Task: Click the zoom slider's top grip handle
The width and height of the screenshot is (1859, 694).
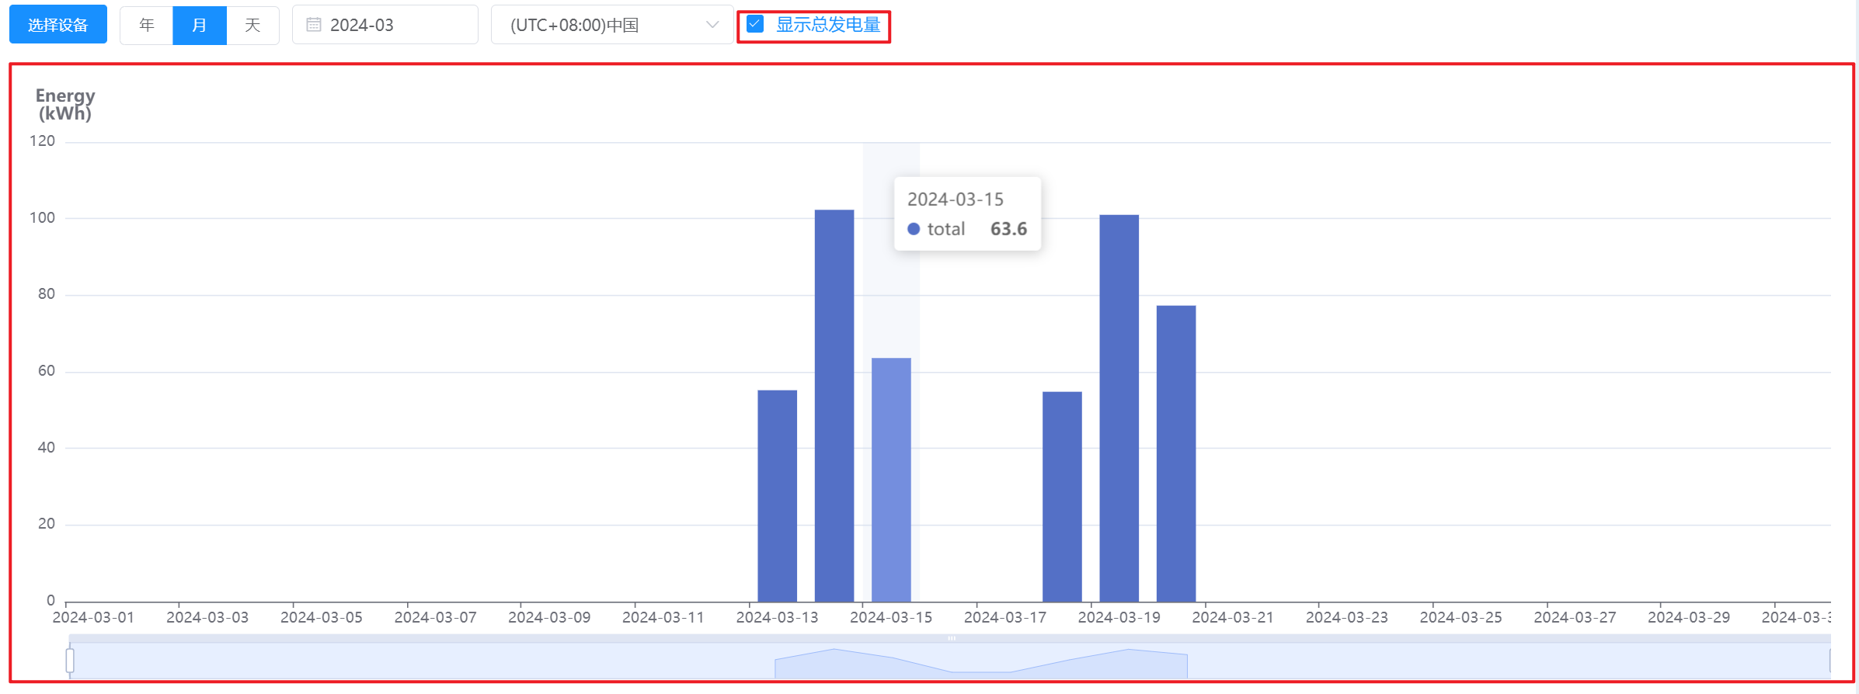Action: pyautogui.click(x=951, y=638)
